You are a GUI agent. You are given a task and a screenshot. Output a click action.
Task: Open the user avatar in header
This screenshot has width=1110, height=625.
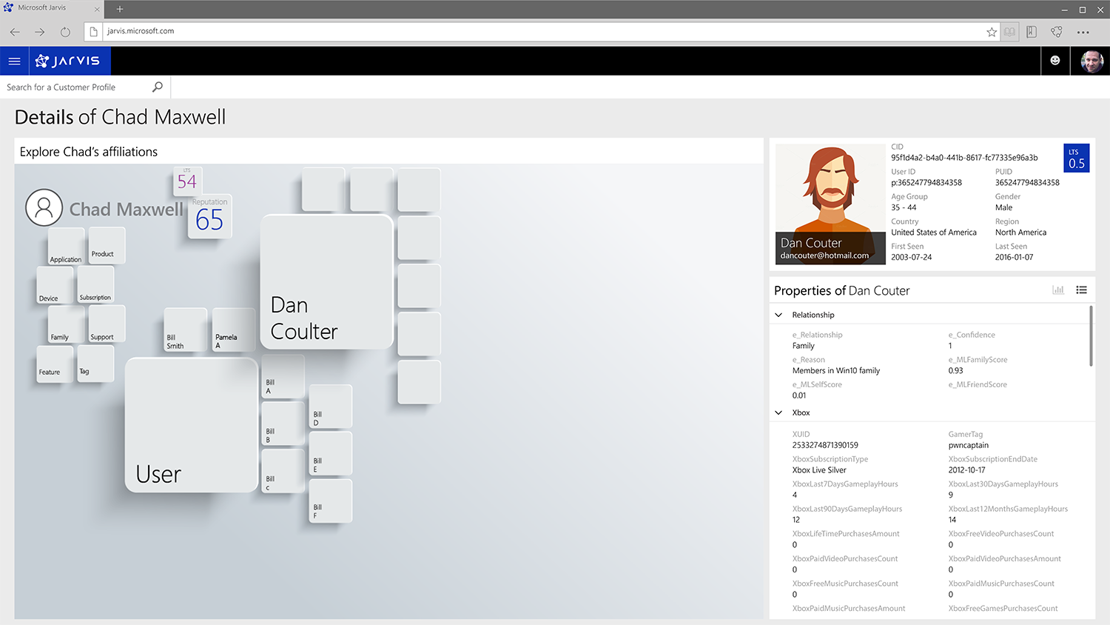pyautogui.click(x=1091, y=61)
